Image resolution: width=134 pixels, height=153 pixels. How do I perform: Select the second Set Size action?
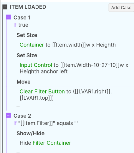27,55
